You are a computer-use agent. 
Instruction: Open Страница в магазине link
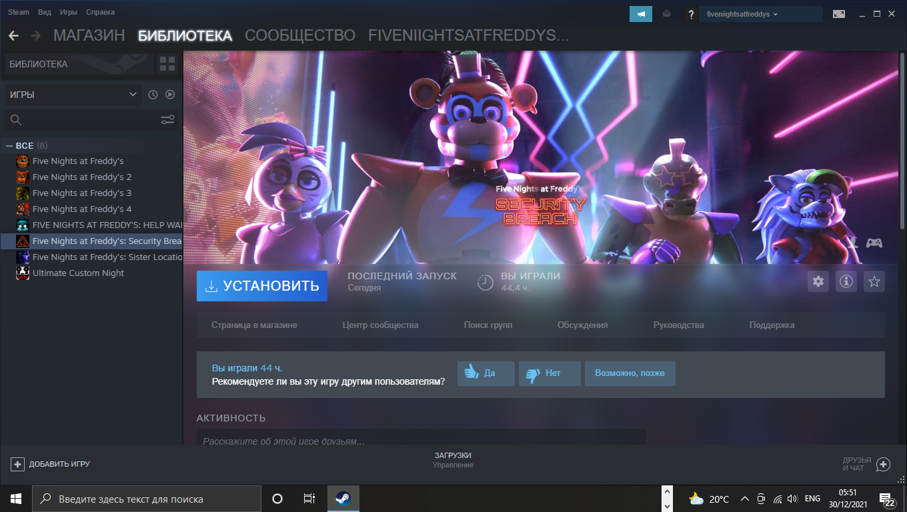pyautogui.click(x=254, y=325)
